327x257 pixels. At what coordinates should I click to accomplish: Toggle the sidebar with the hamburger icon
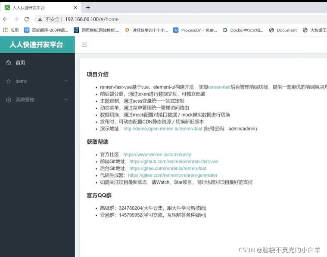84,45
